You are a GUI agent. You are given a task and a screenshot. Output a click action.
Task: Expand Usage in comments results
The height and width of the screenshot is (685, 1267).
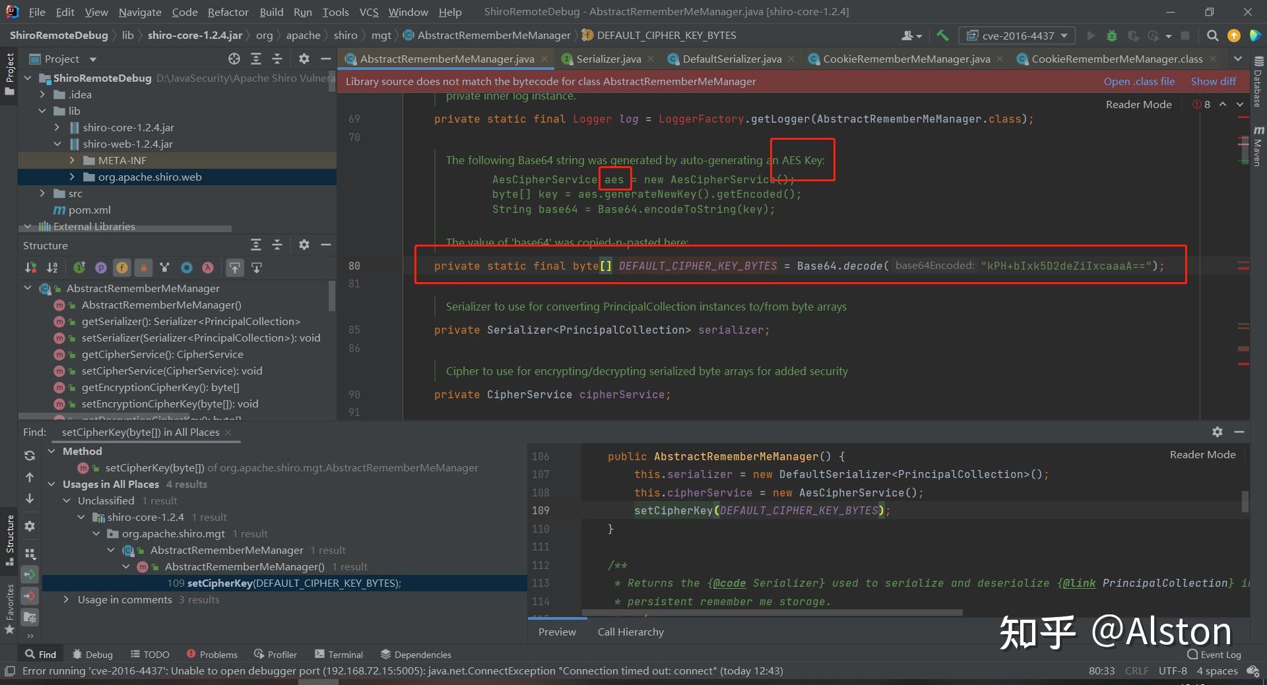pos(66,600)
